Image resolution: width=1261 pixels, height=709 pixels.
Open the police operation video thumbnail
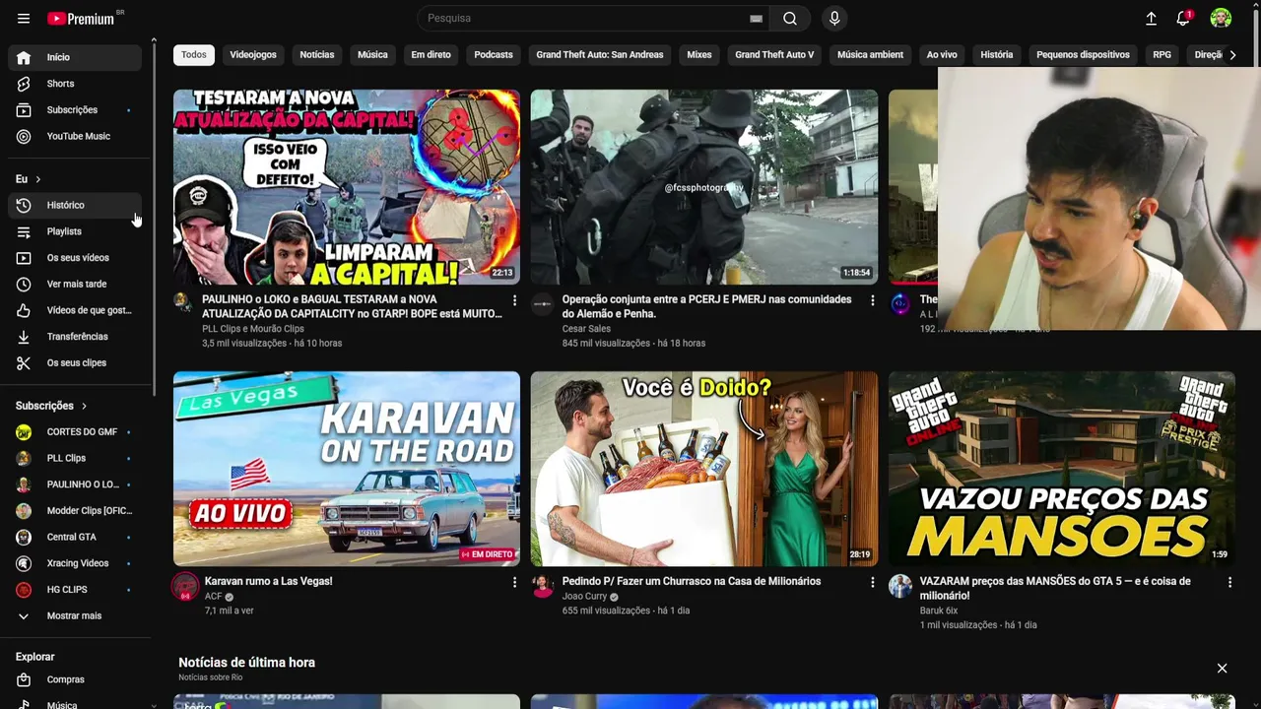click(704, 187)
